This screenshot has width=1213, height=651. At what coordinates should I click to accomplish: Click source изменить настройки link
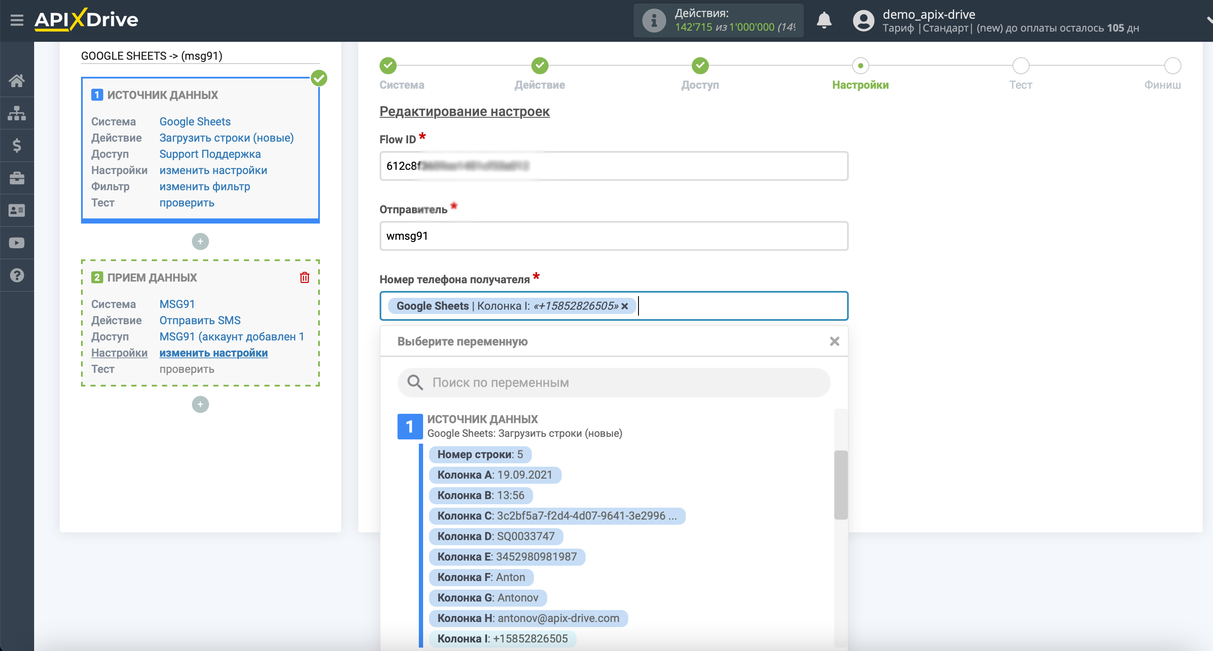click(213, 170)
